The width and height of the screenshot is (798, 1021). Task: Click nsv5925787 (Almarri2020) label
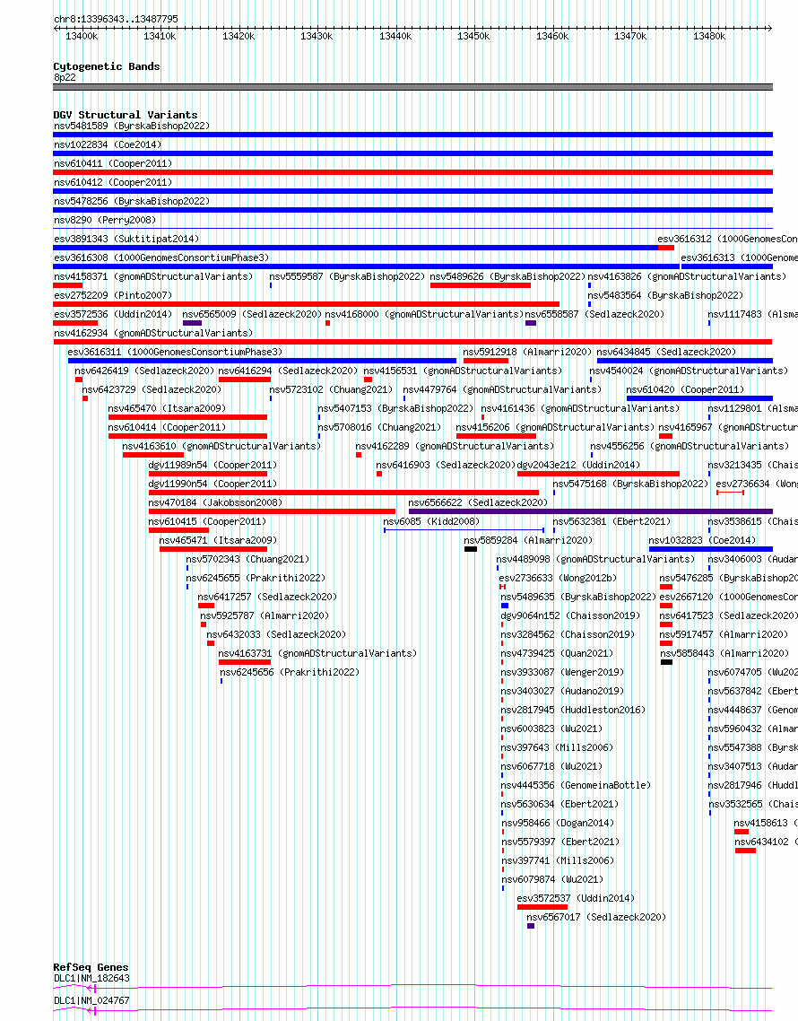[x=265, y=616]
